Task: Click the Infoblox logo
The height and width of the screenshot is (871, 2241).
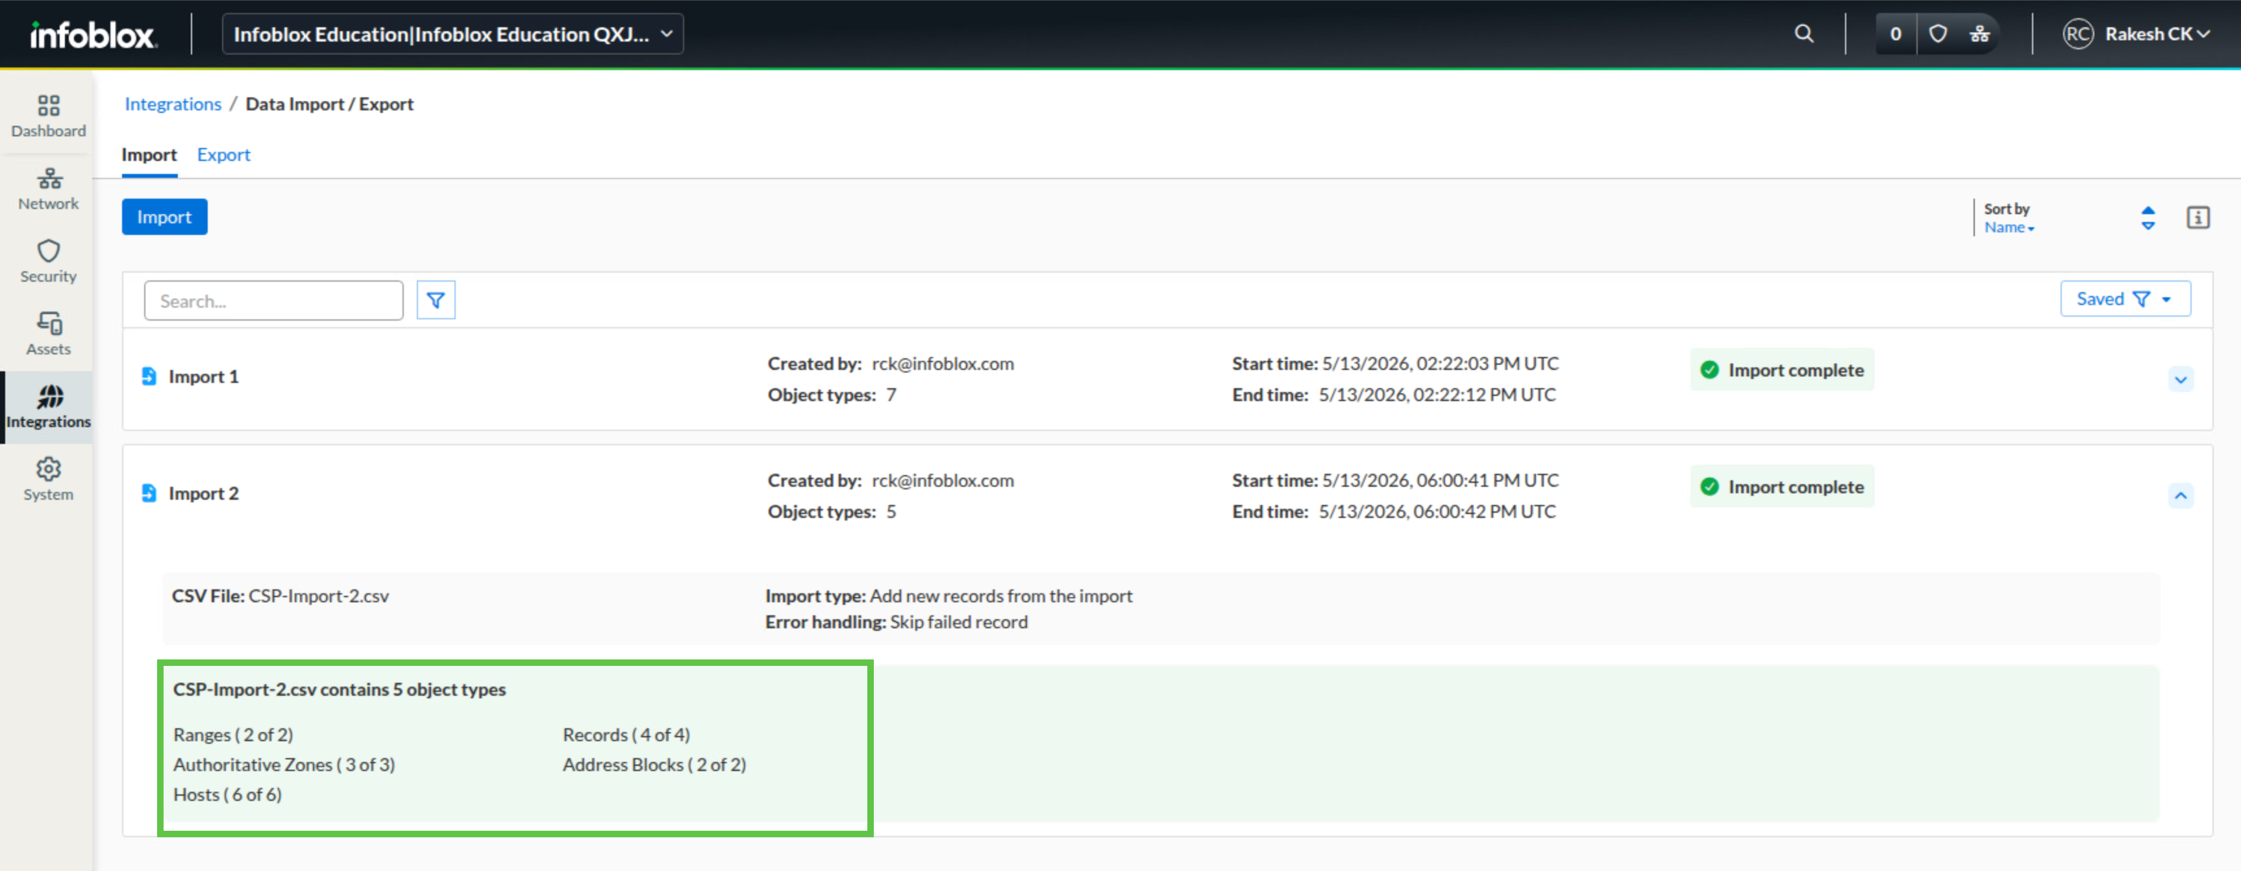Action: point(93,35)
